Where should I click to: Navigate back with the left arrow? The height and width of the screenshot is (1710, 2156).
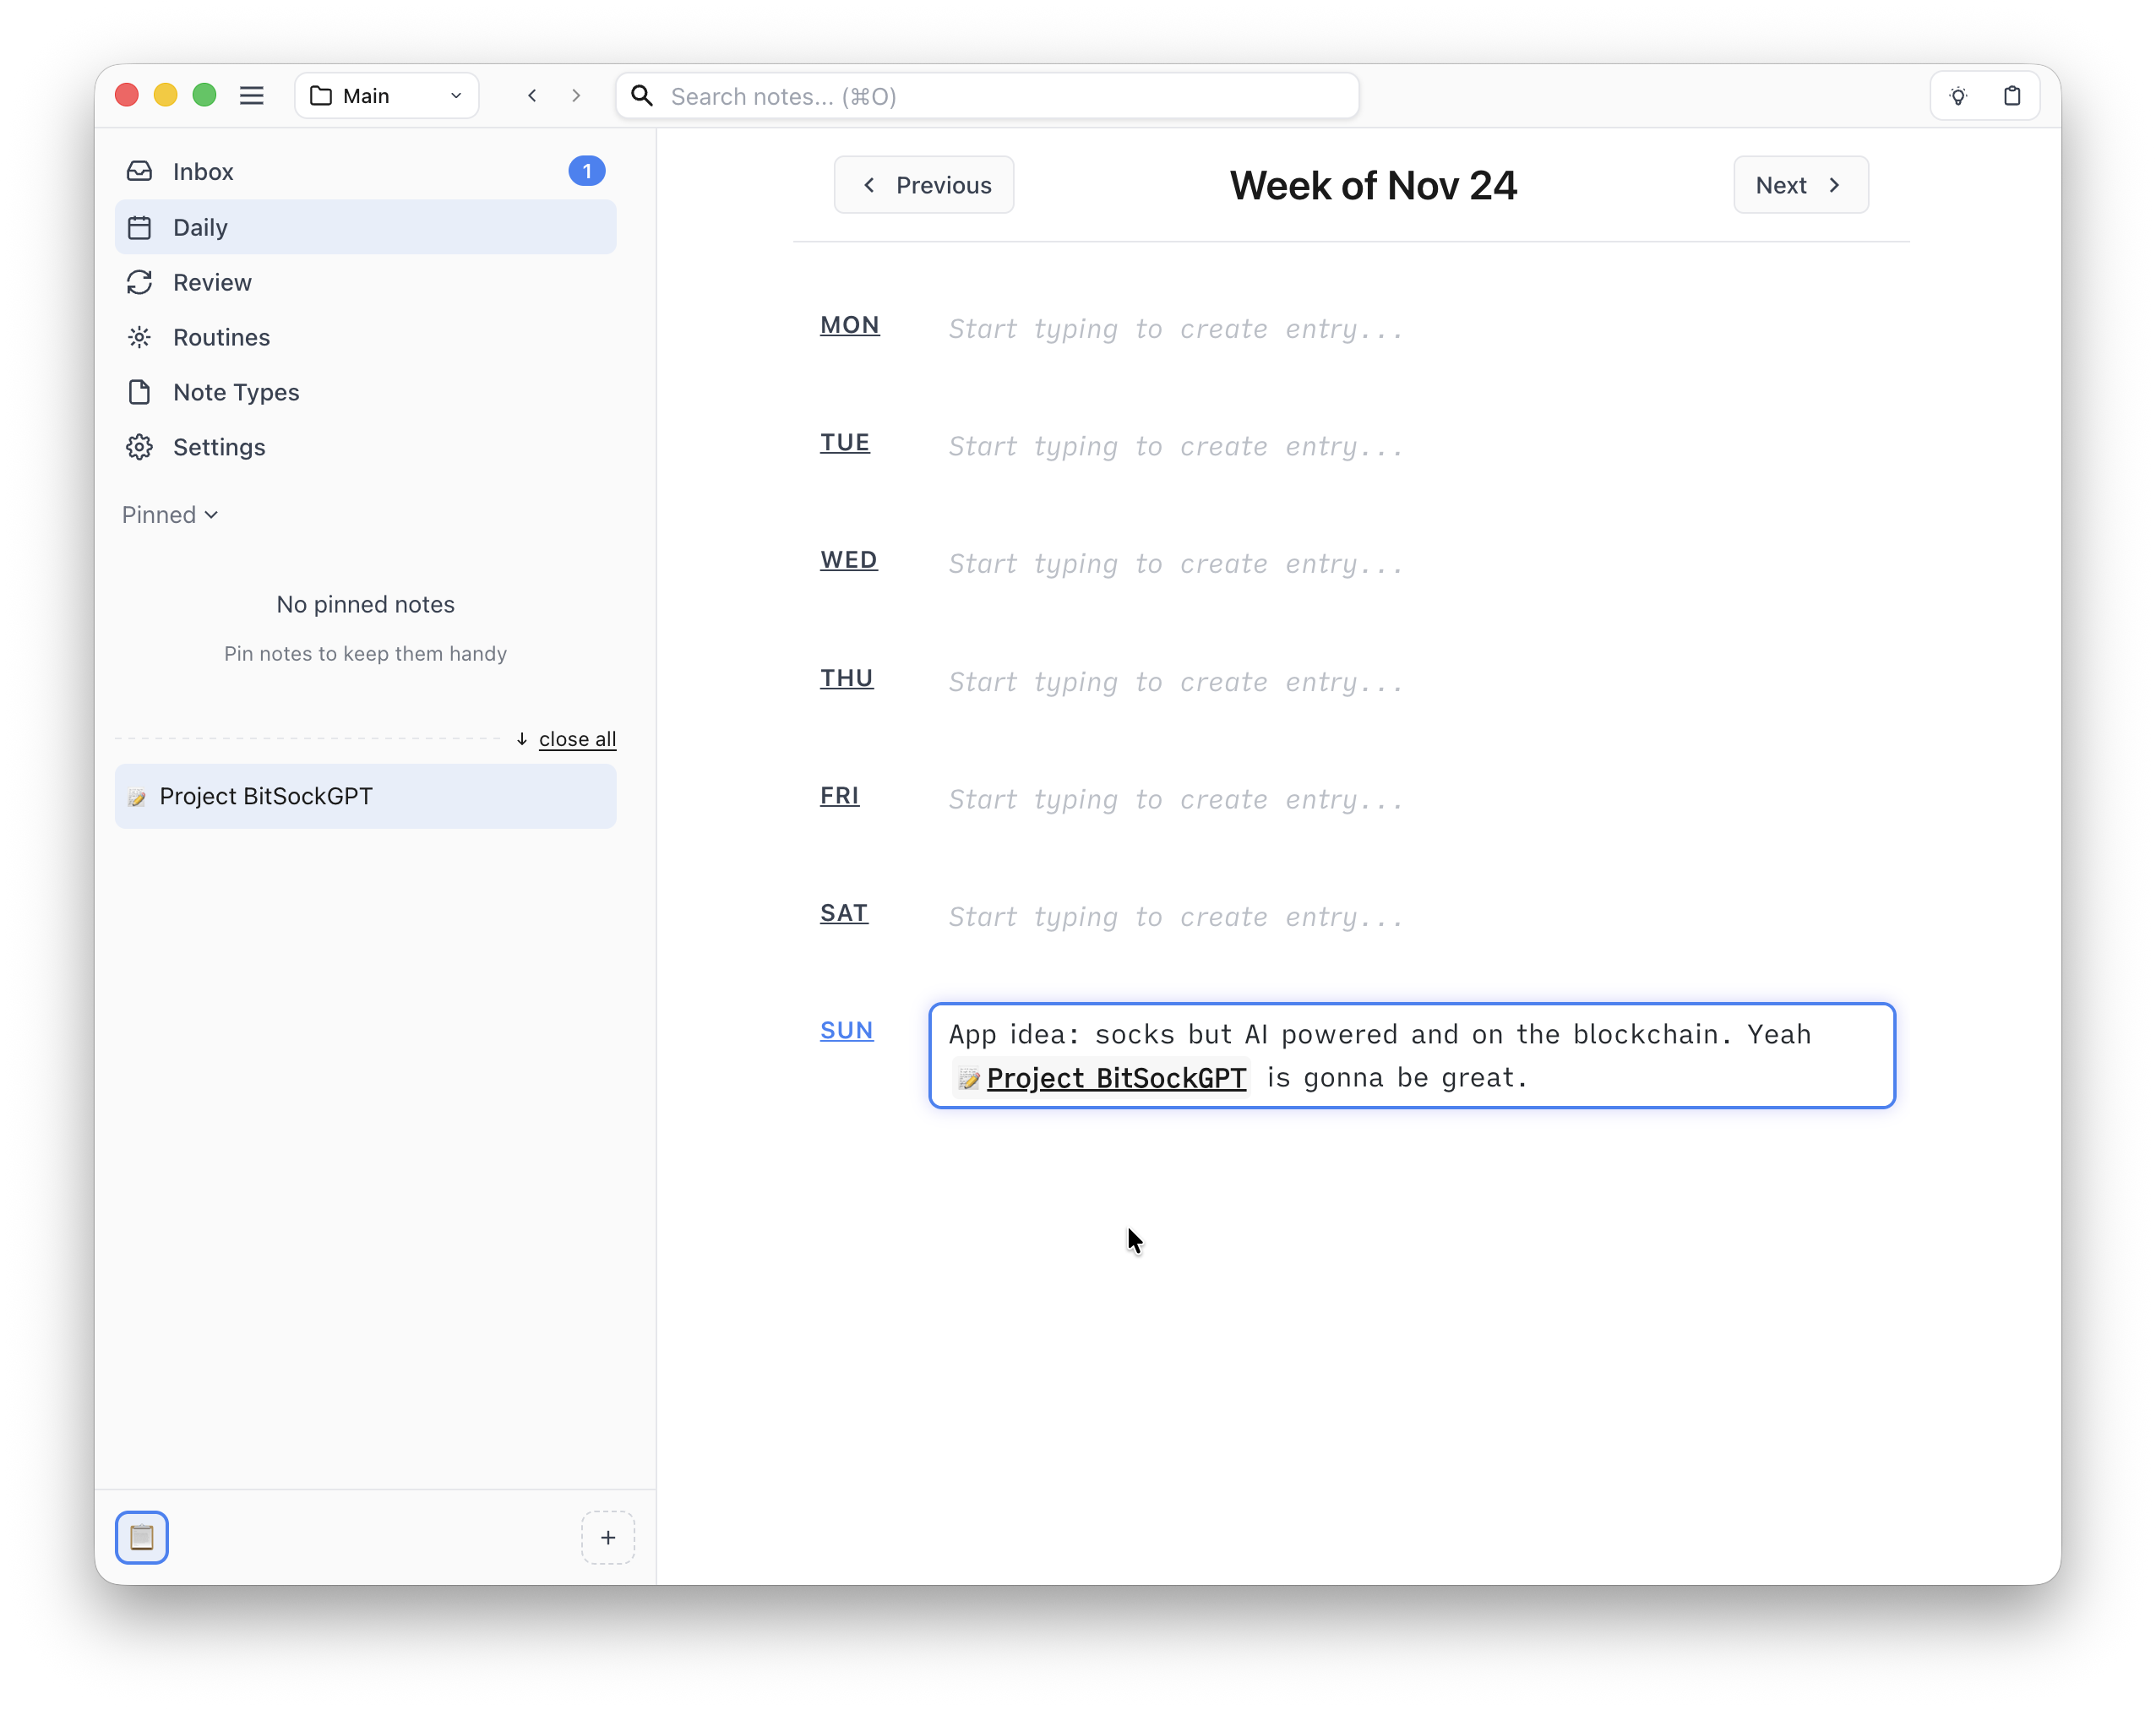[x=532, y=95]
